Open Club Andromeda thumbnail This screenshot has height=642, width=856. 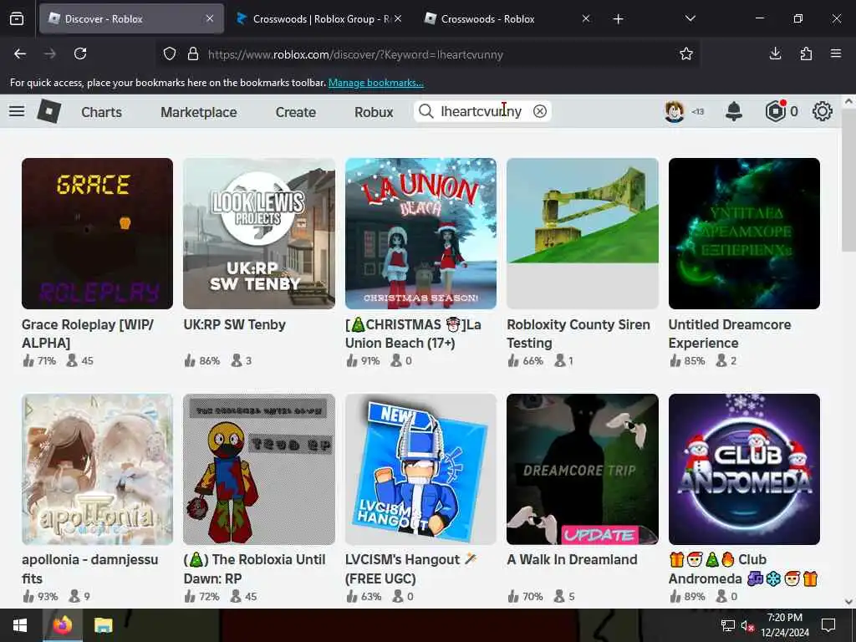(744, 470)
